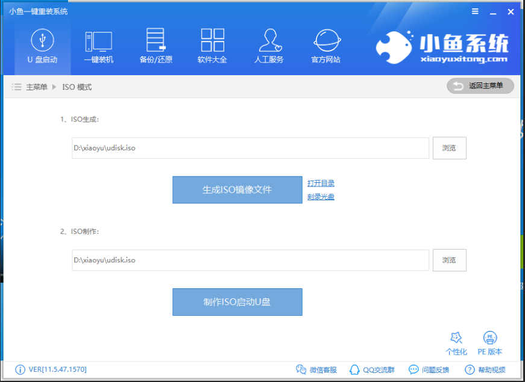The width and height of the screenshot is (525, 382).
Task: Open the 个性化 personalization star icon
Action: pyautogui.click(x=456, y=343)
